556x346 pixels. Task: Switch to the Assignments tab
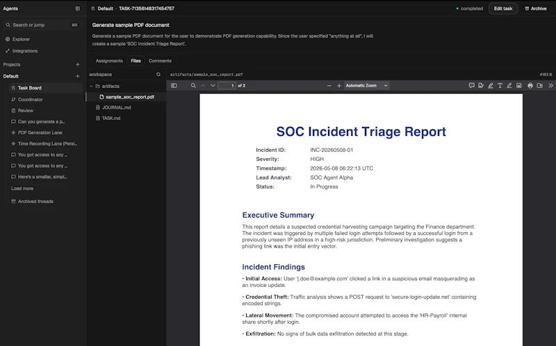(x=109, y=61)
